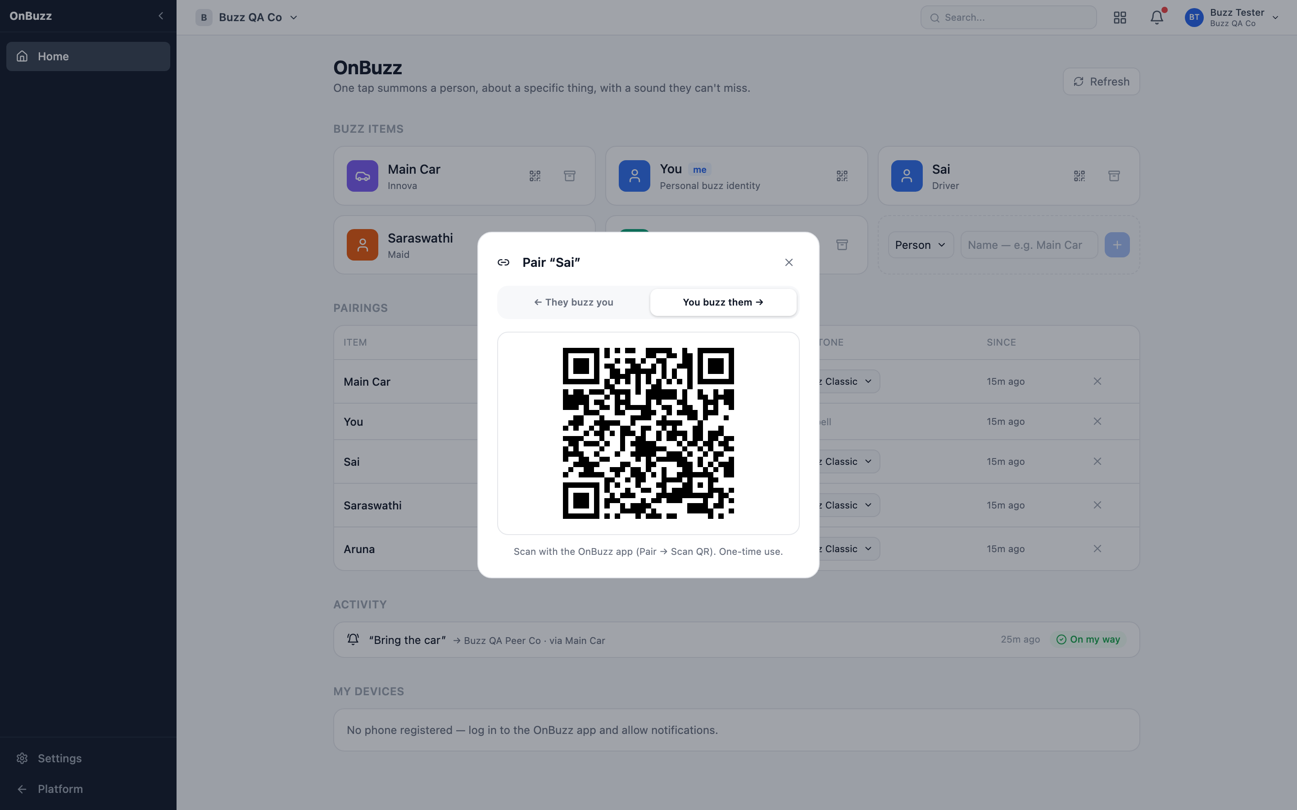This screenshot has height=810, width=1297.
Task: Remove the You pairing
Action: click(x=1097, y=422)
